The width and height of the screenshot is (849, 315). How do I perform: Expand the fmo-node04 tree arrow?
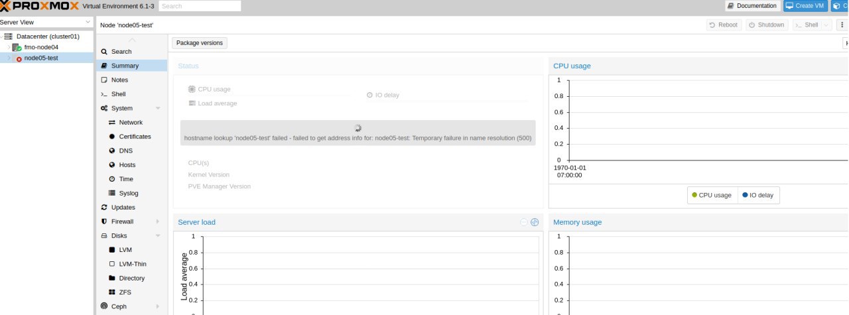[x=9, y=47]
